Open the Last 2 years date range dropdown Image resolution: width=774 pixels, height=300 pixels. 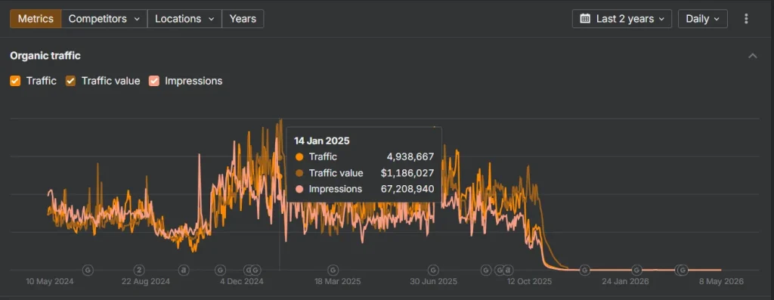[621, 19]
